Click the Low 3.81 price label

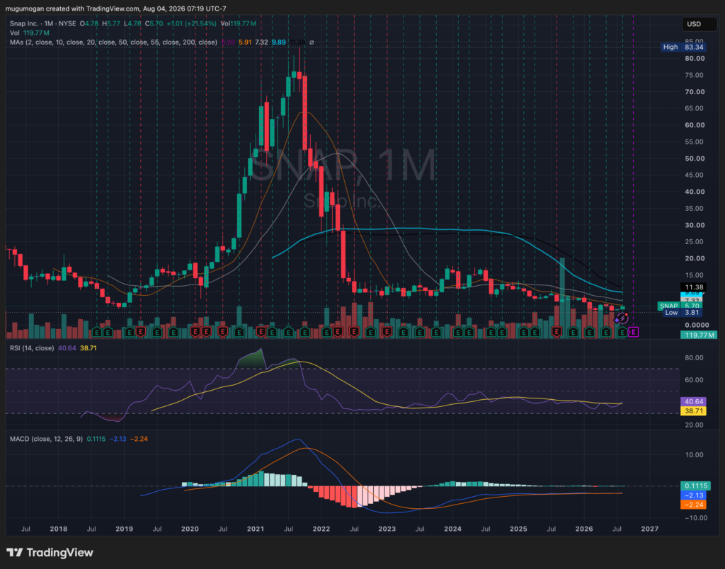(684, 313)
